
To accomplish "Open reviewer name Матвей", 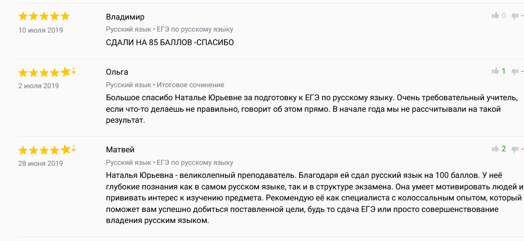I will (120, 150).
